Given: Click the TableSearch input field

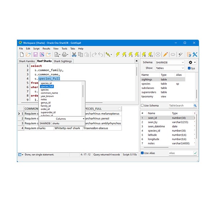Looking at the screenshot, I should pyautogui.click(x=180, y=105).
